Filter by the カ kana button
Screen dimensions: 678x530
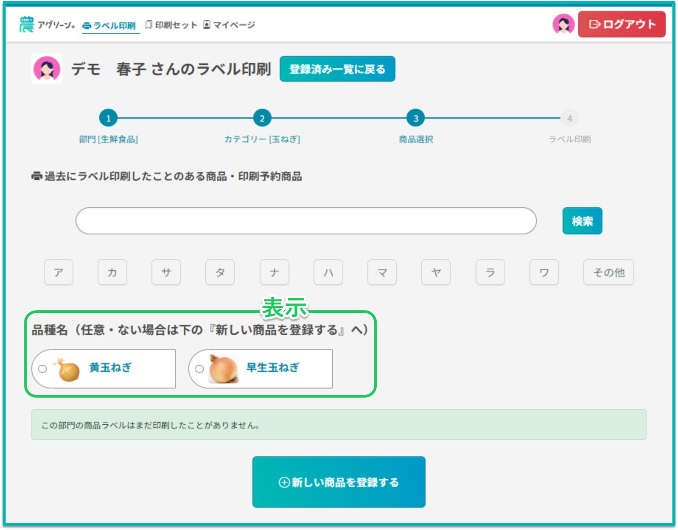point(112,272)
